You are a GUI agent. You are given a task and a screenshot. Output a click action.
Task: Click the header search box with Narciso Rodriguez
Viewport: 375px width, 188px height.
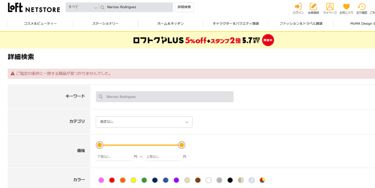136,7
